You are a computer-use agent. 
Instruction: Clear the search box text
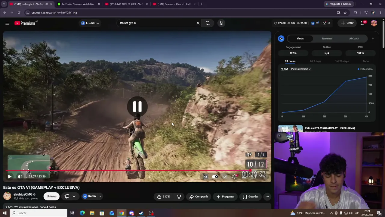coord(198,23)
